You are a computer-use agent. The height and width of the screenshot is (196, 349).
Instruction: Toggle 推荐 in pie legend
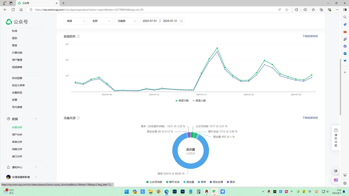[x=202, y=182]
